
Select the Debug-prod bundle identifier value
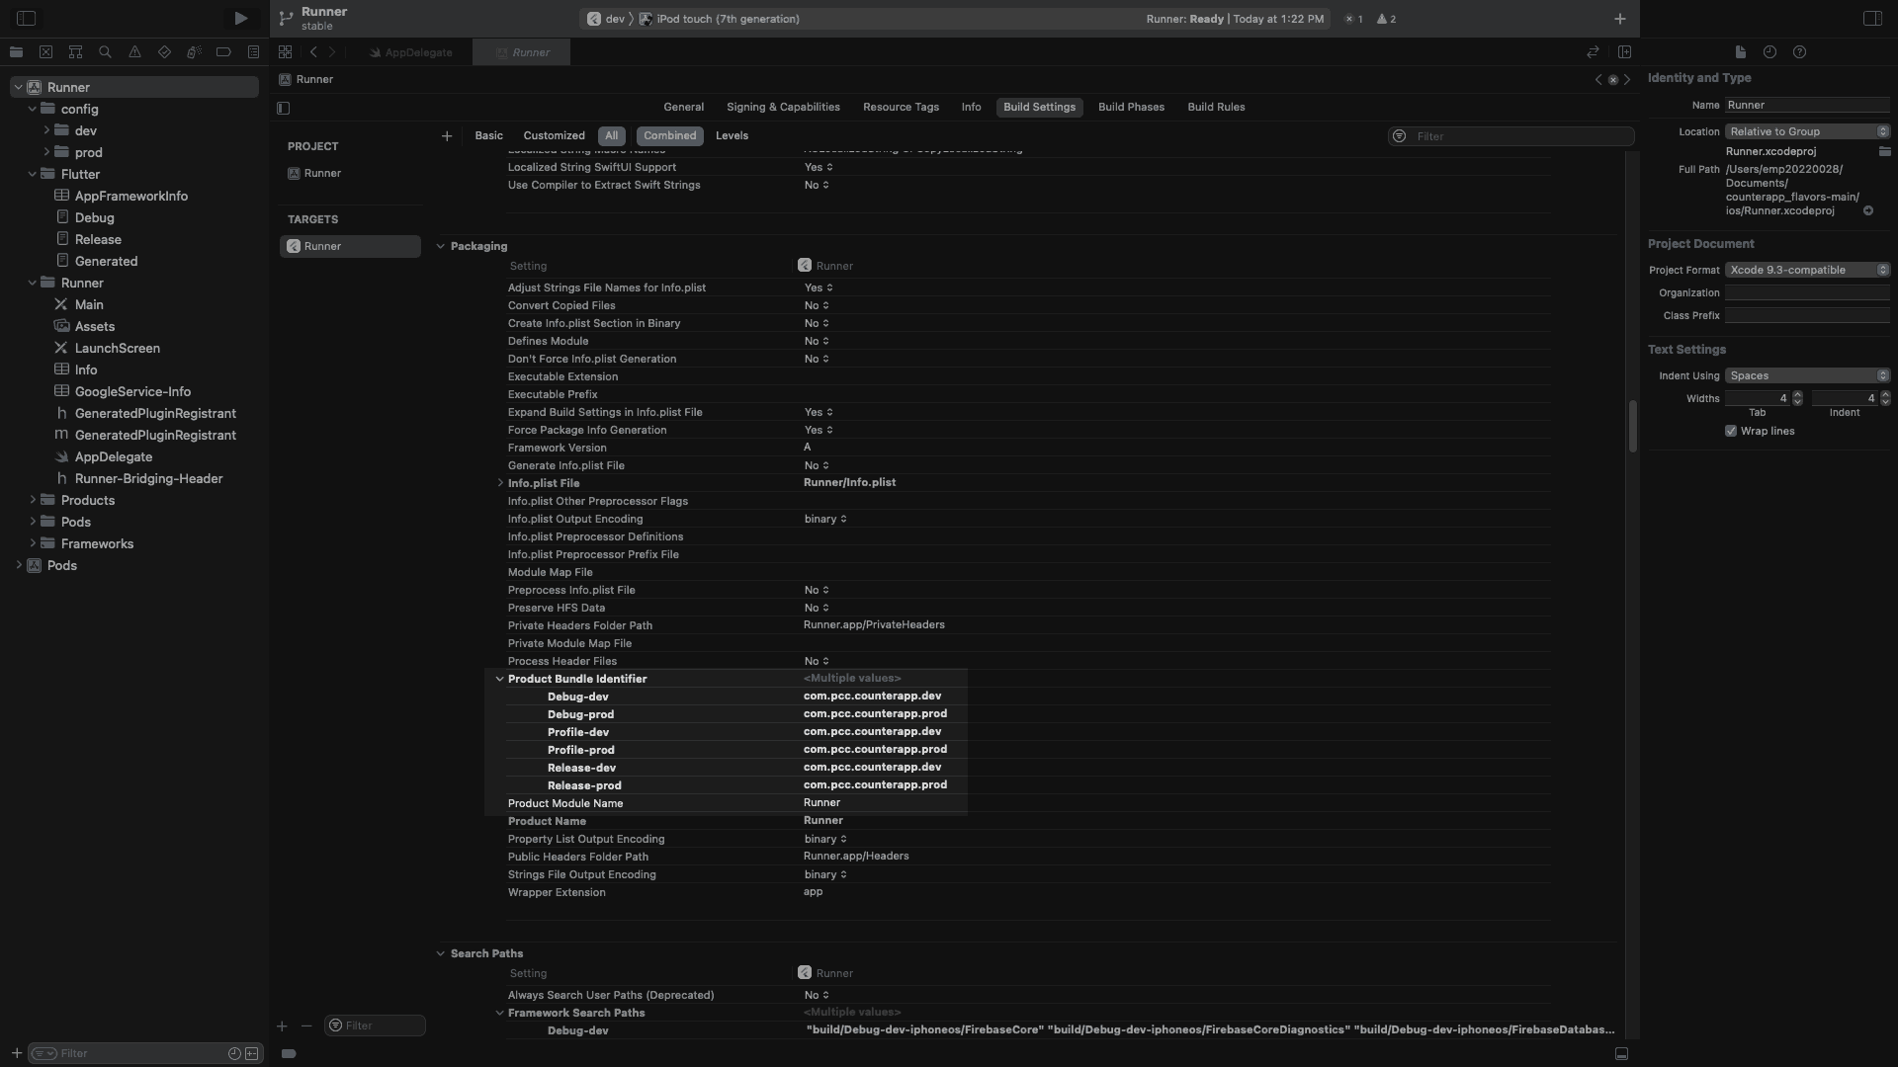click(x=875, y=713)
